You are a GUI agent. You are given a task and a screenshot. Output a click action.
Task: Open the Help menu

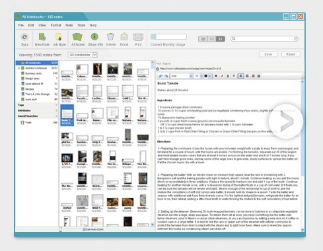coord(93,25)
